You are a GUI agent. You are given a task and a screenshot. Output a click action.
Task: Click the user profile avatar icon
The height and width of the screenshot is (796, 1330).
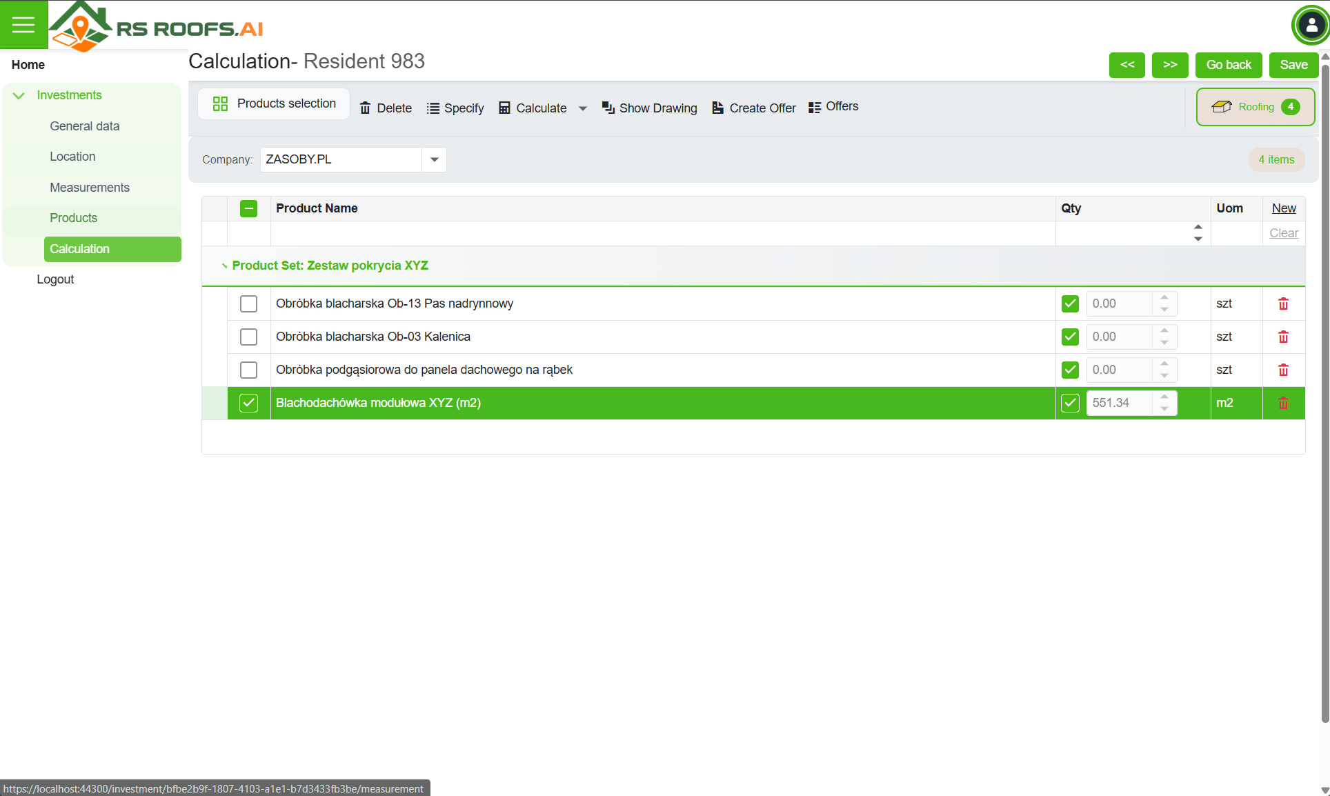point(1310,26)
